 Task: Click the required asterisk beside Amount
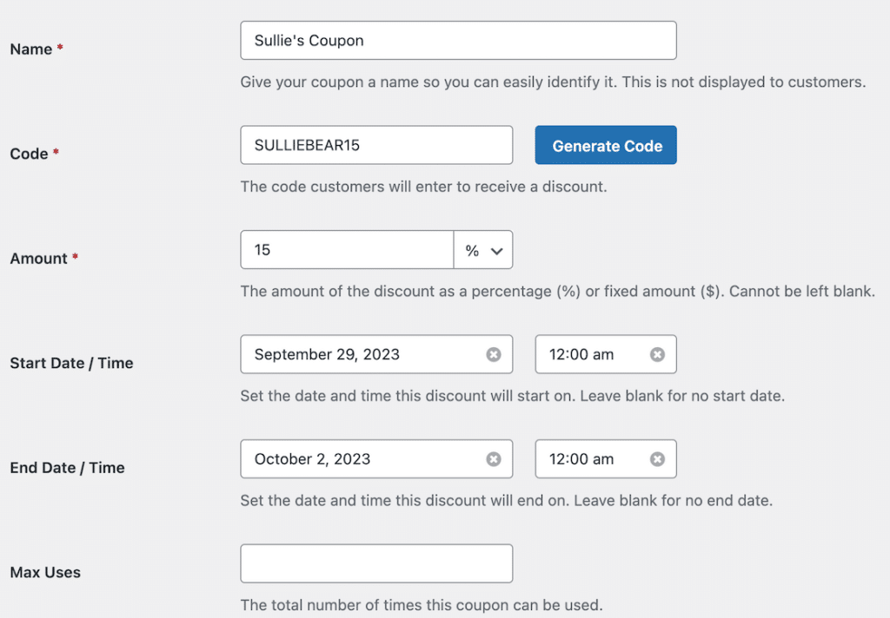[x=76, y=253]
